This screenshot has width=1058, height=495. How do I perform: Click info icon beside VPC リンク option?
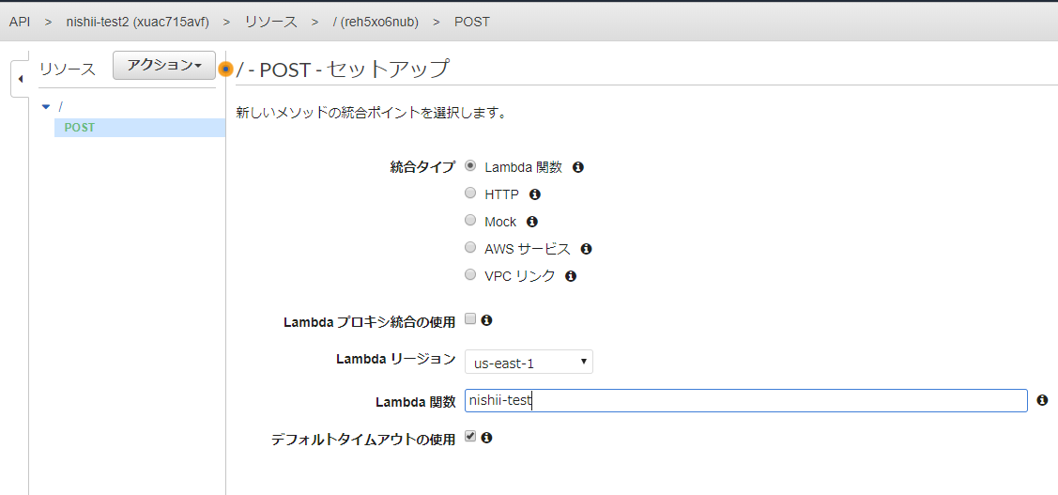(x=571, y=276)
